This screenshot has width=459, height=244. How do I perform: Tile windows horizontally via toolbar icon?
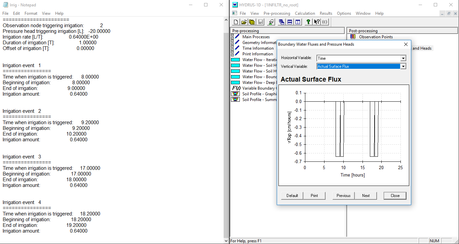tap(290, 22)
